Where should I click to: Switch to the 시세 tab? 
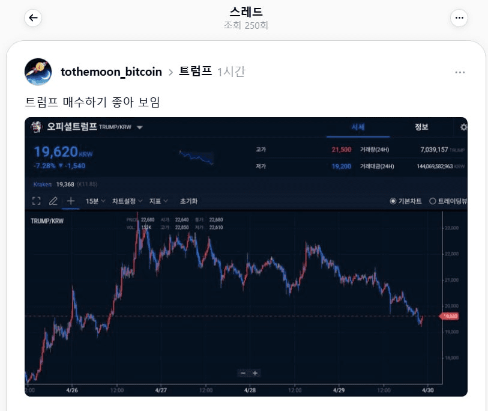coord(358,127)
